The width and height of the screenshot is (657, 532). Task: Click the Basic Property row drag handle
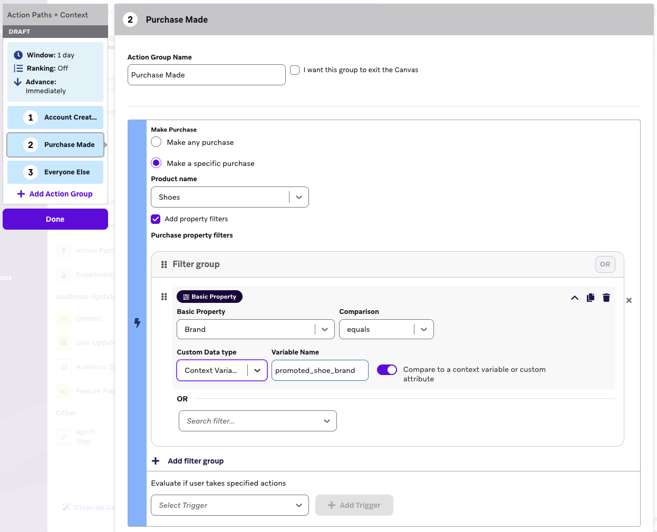pyautogui.click(x=164, y=297)
